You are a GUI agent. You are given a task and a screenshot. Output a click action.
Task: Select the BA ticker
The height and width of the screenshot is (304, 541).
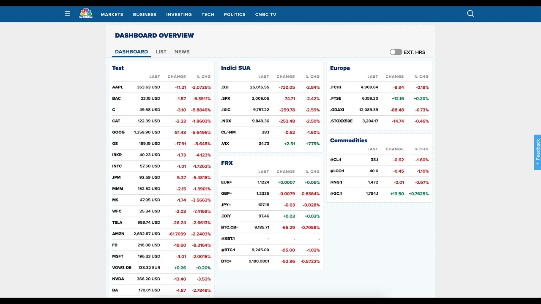[115, 290]
